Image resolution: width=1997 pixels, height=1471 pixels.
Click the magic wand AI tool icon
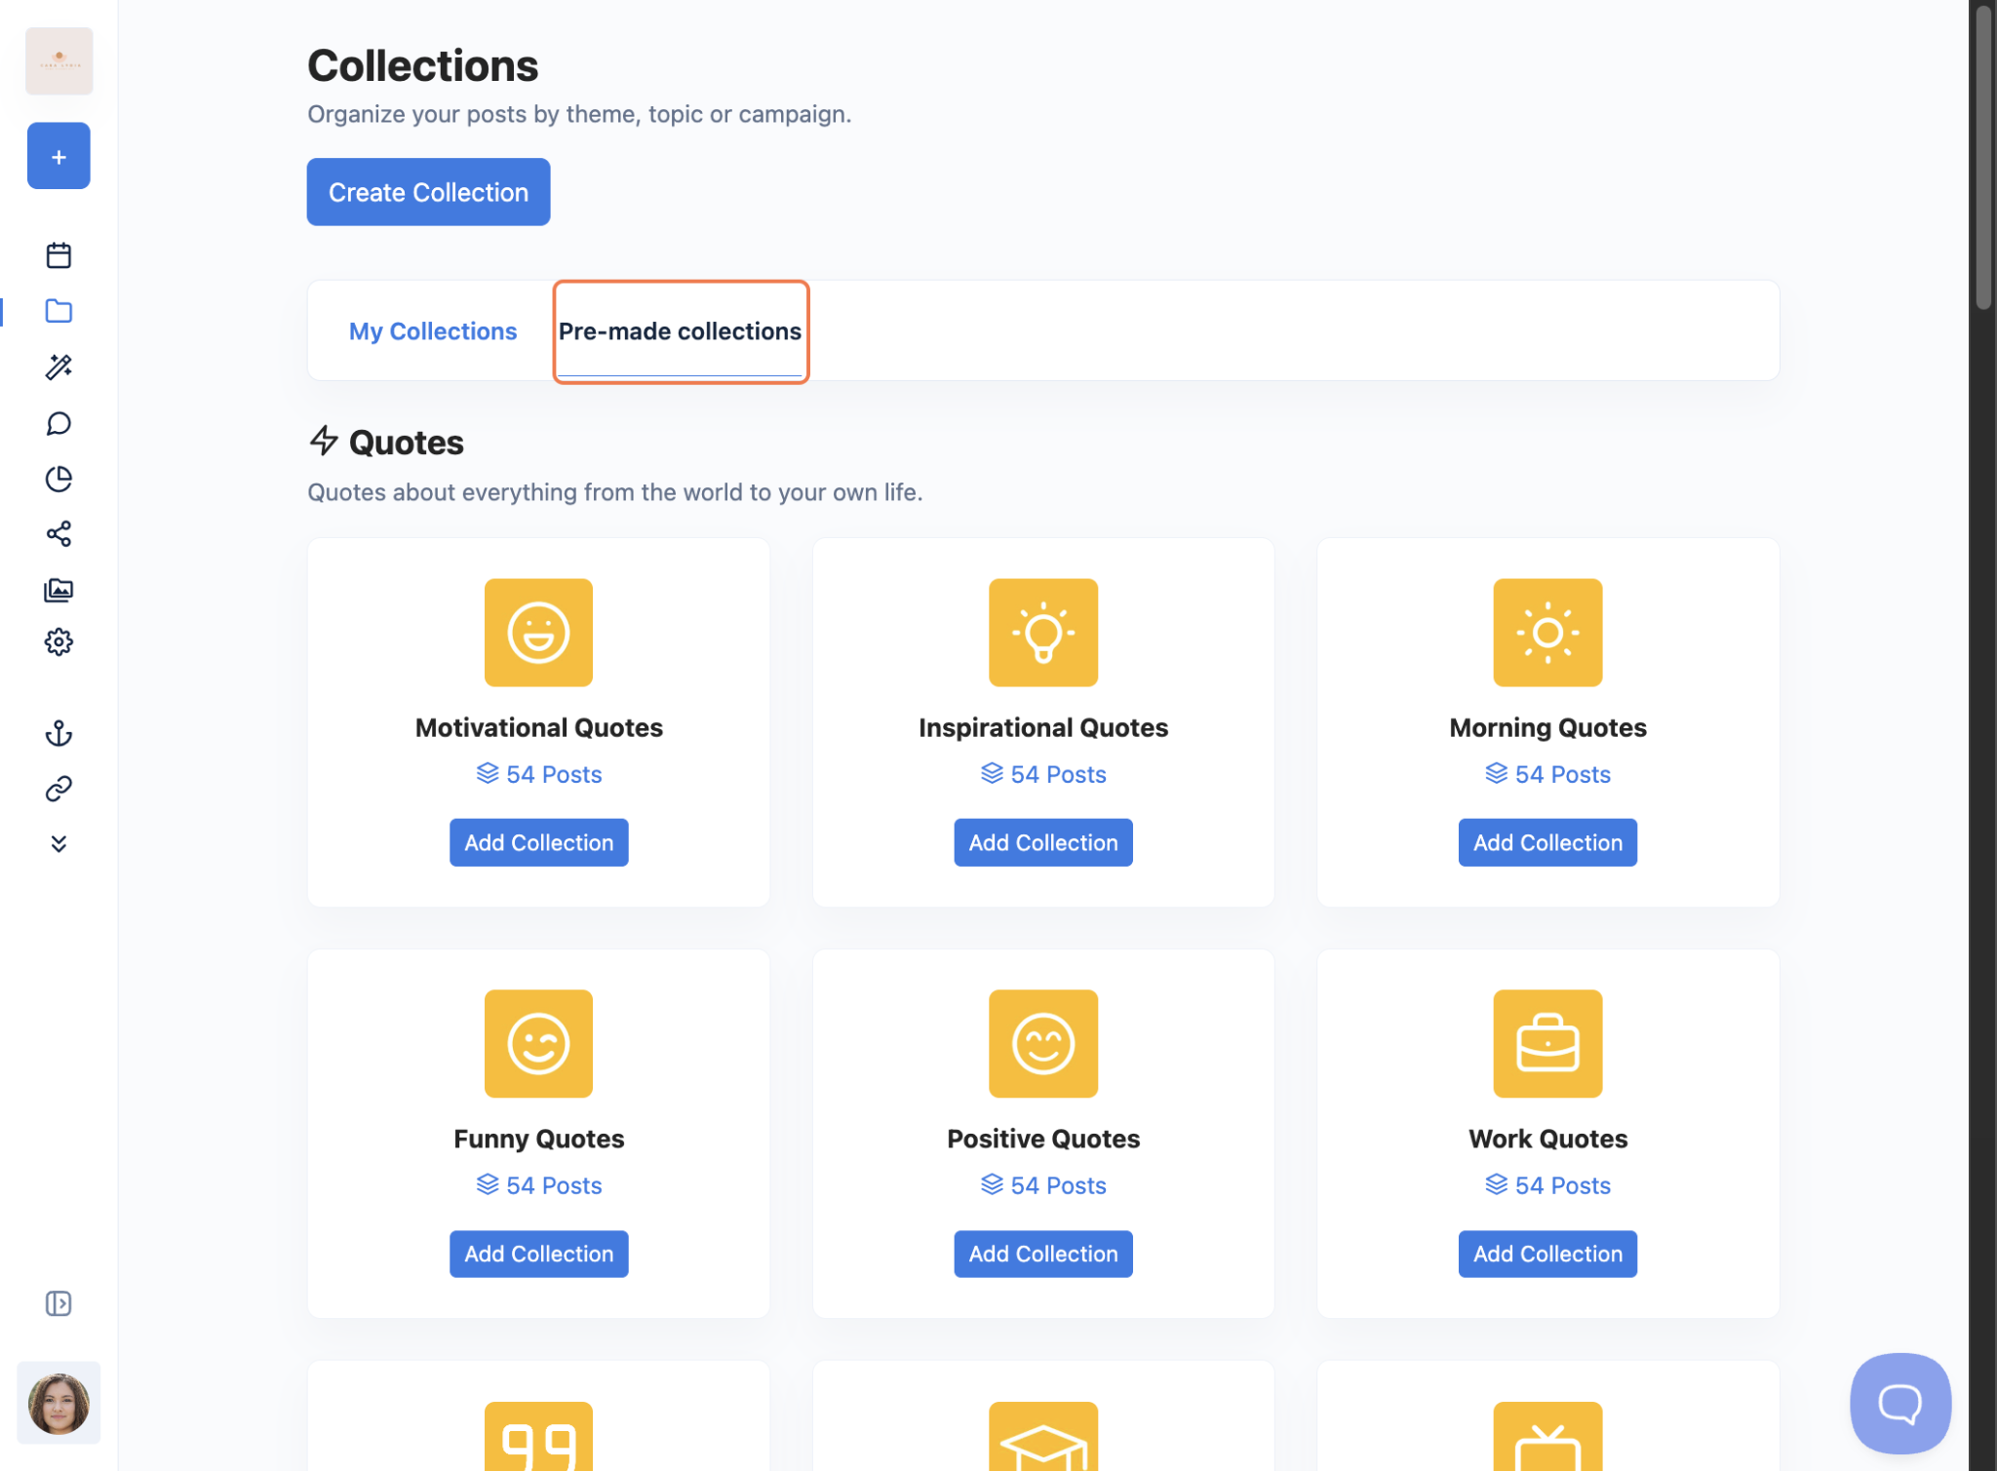point(59,368)
